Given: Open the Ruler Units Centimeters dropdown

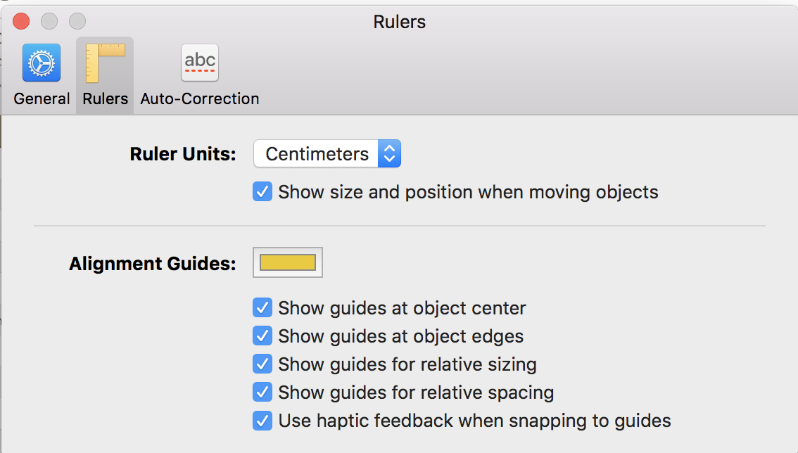Looking at the screenshot, I should tap(317, 154).
